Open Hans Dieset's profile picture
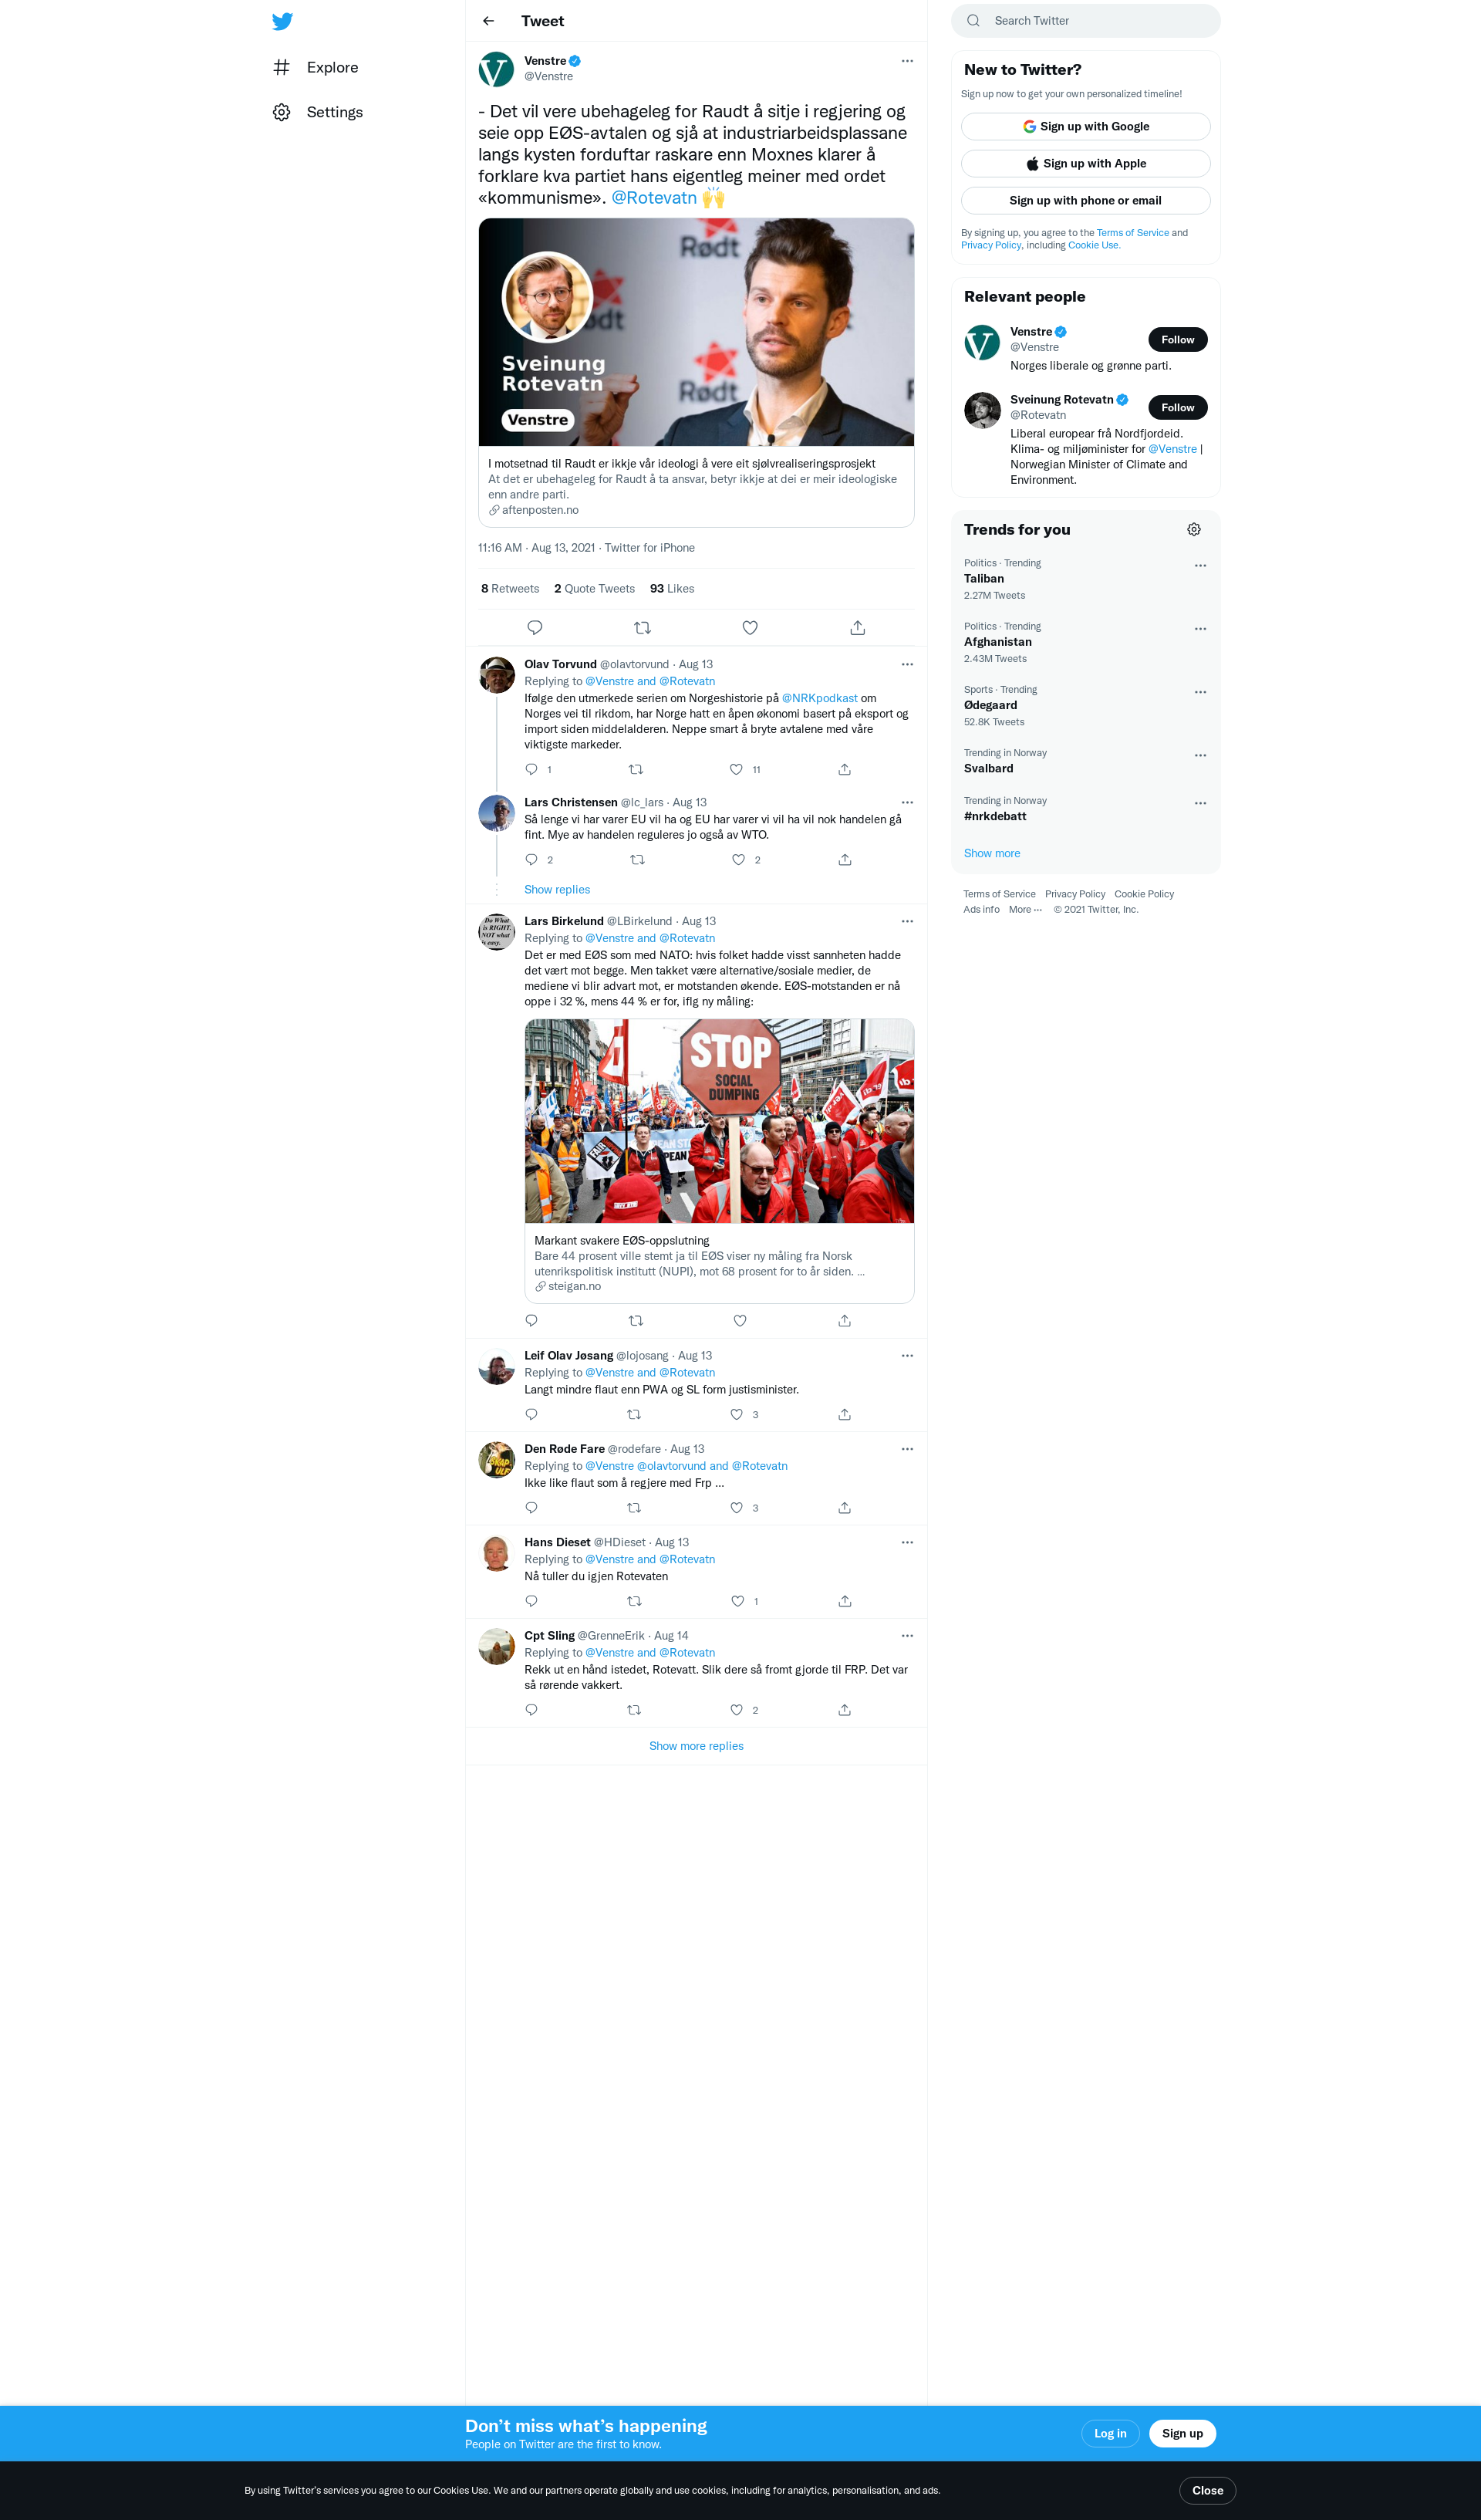Image resolution: width=1481 pixels, height=2520 pixels. [x=496, y=1553]
